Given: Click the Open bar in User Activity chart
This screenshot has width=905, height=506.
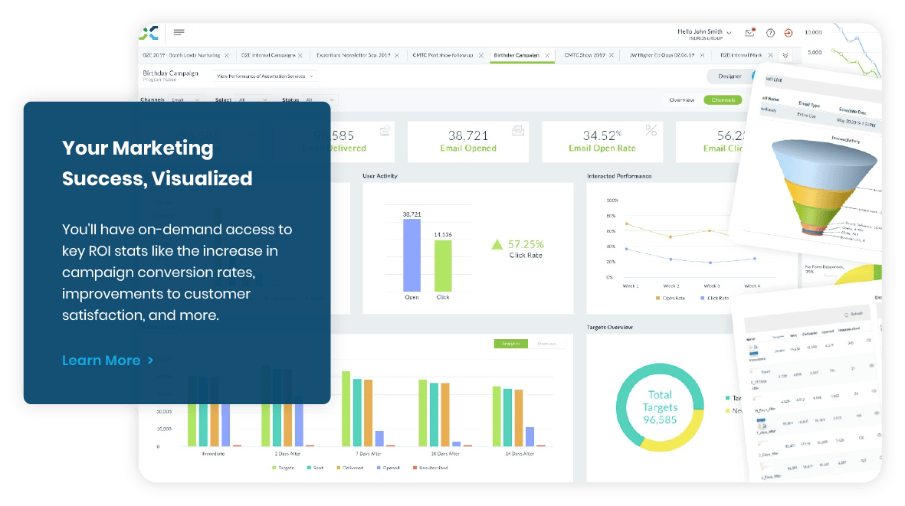Looking at the screenshot, I should pos(412,256).
